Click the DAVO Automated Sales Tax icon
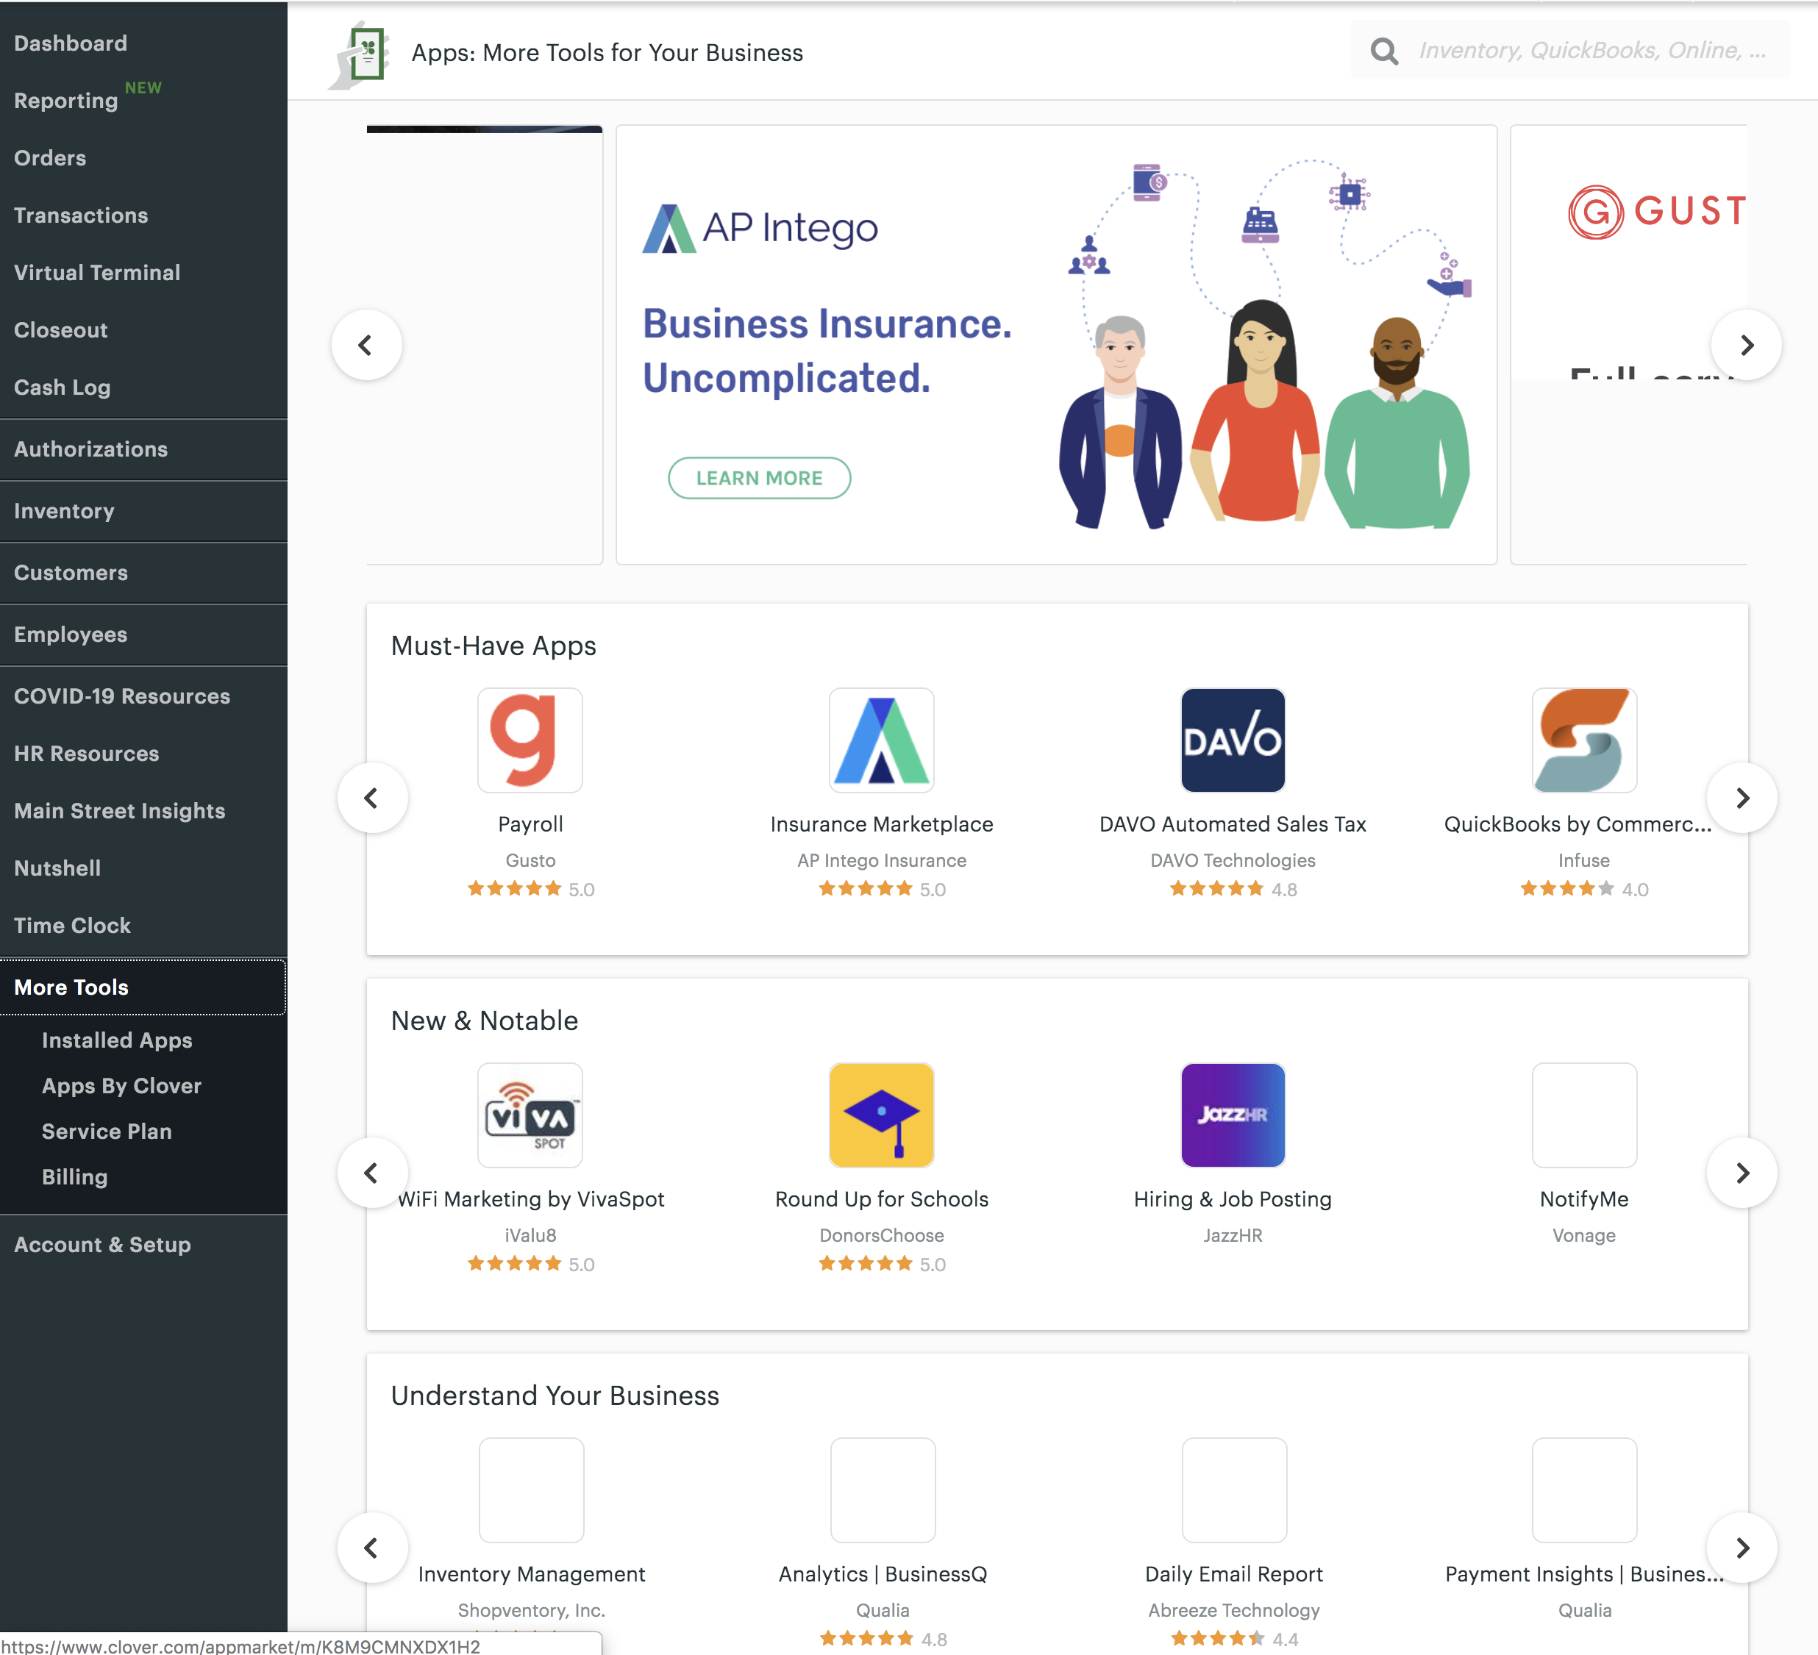1818x1655 pixels. tap(1232, 740)
